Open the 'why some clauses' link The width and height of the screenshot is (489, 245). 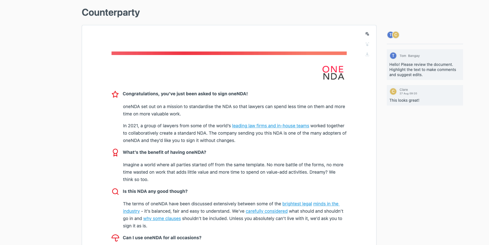[x=162, y=218]
